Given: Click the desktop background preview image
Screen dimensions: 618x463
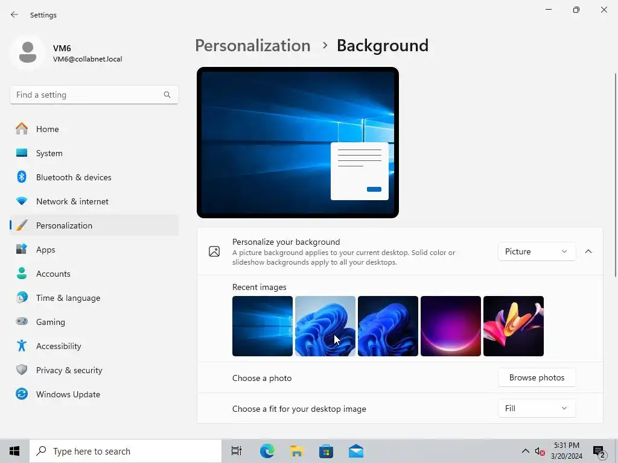Looking at the screenshot, I should pyautogui.click(x=298, y=142).
